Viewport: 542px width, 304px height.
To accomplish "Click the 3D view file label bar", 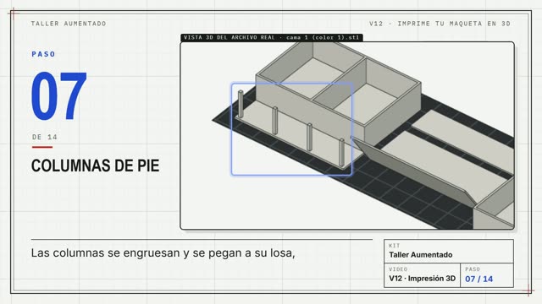I will (272, 37).
